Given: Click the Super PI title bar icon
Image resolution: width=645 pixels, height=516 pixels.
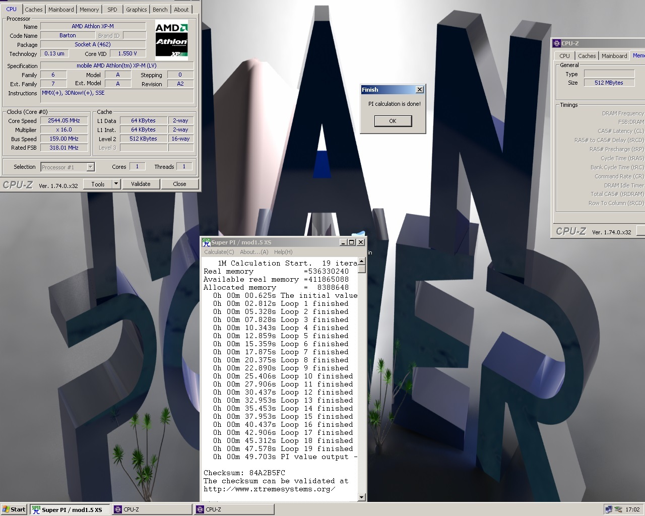Looking at the screenshot, I should [x=206, y=242].
